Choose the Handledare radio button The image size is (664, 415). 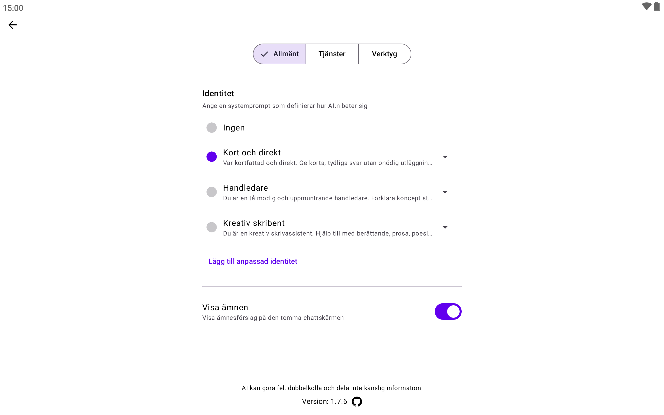pyautogui.click(x=212, y=192)
